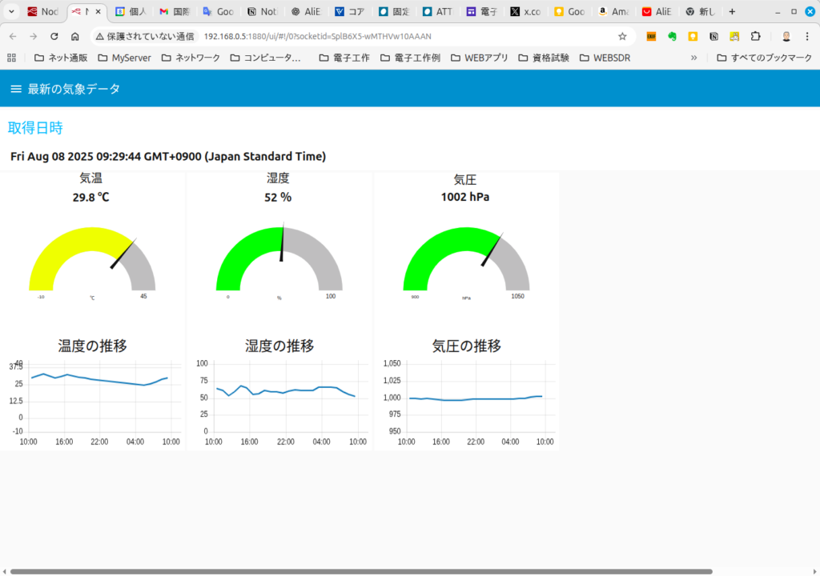Switch to the Ama Amazon tab

(x=613, y=11)
